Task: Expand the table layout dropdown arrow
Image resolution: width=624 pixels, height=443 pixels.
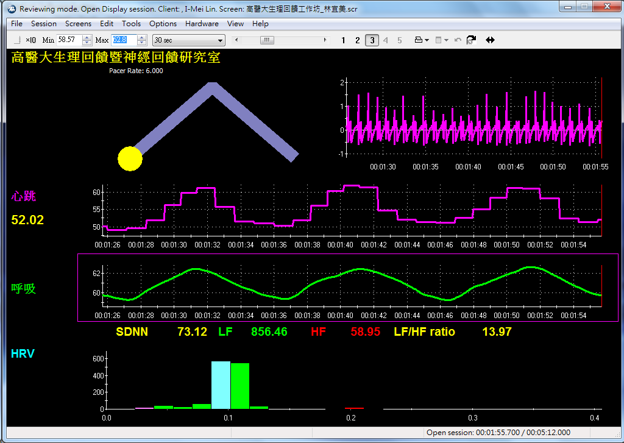Action: point(447,40)
